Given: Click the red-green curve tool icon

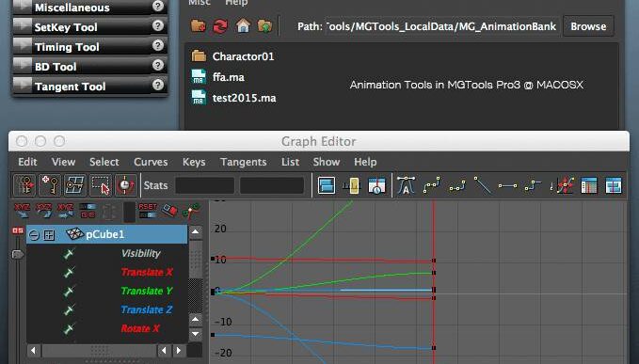Looking at the screenshot, I should [191, 211].
